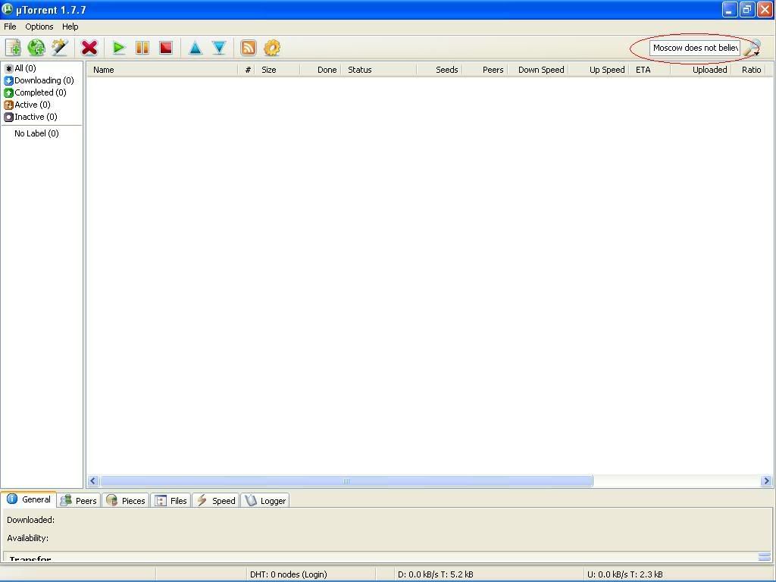
Task: Click the search text field
Action: click(694, 48)
